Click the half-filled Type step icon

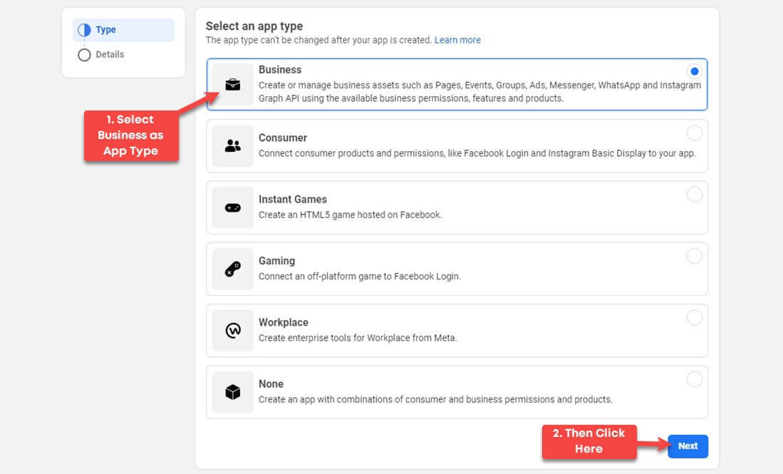84,30
